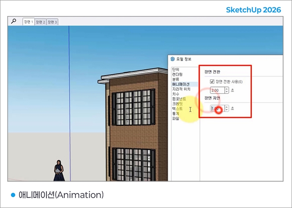Decrease scene delay with down arrow
The image size is (292, 208).
227,110
